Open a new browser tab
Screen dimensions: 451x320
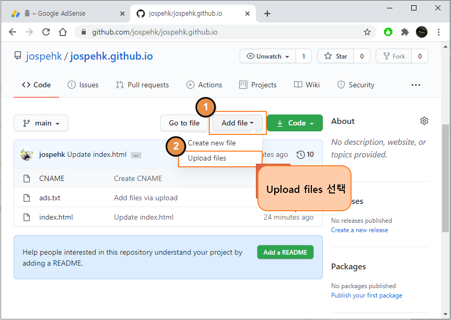(267, 14)
